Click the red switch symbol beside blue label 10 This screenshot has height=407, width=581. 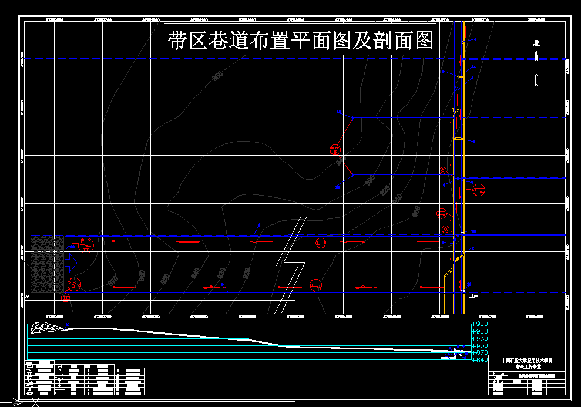[86, 245]
